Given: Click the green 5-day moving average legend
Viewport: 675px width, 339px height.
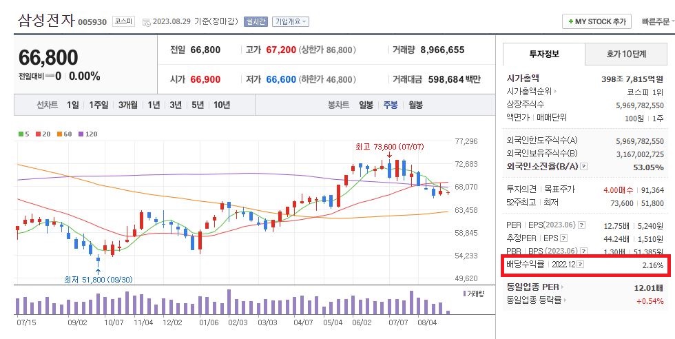Looking at the screenshot, I should (24, 134).
